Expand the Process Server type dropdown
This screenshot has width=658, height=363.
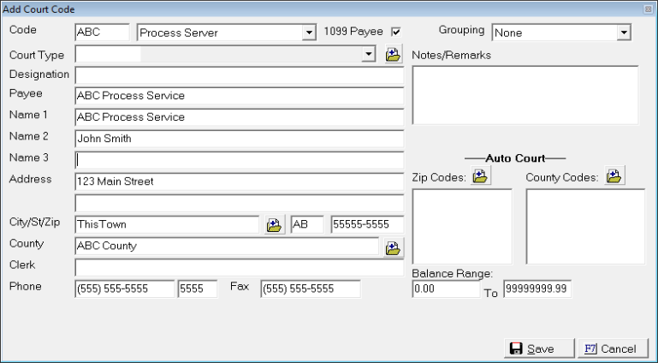coord(309,33)
